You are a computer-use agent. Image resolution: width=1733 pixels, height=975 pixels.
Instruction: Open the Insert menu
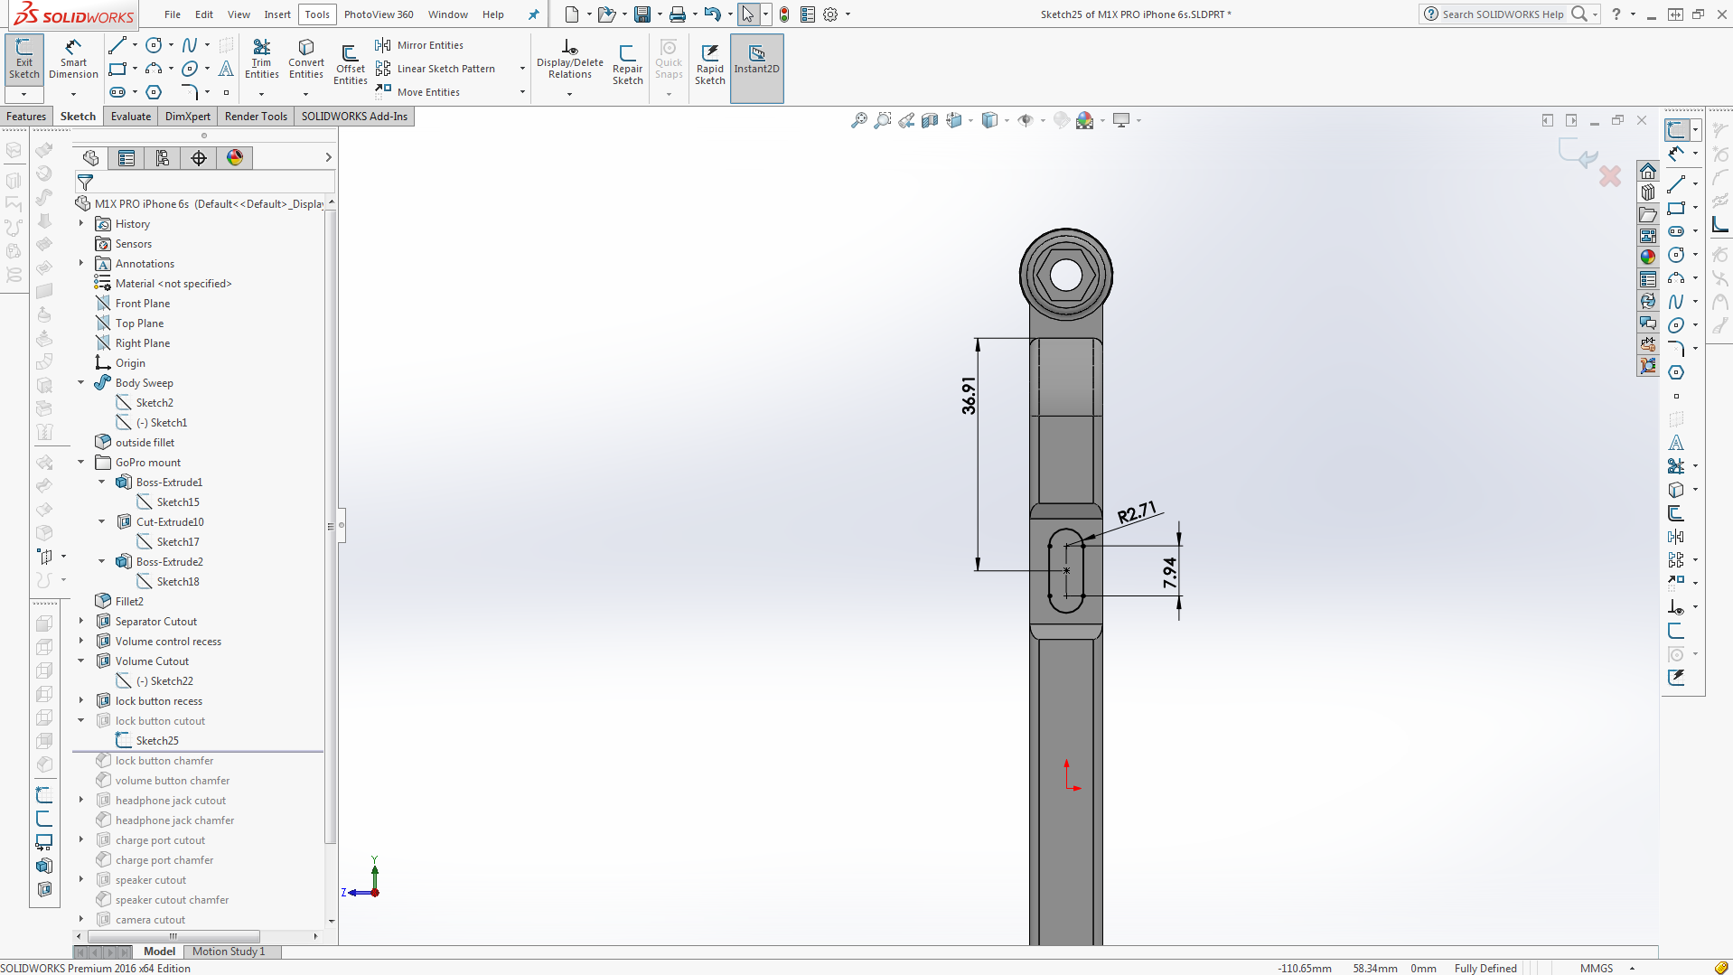(277, 14)
